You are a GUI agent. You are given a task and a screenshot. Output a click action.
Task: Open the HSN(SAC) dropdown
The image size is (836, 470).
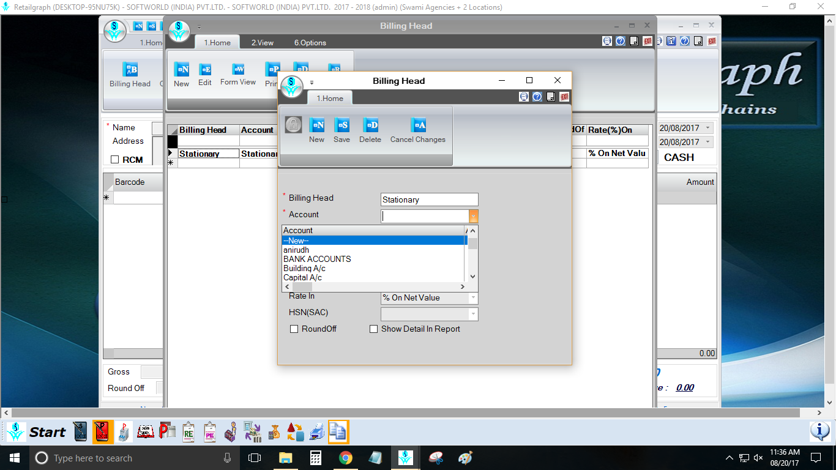pos(473,314)
